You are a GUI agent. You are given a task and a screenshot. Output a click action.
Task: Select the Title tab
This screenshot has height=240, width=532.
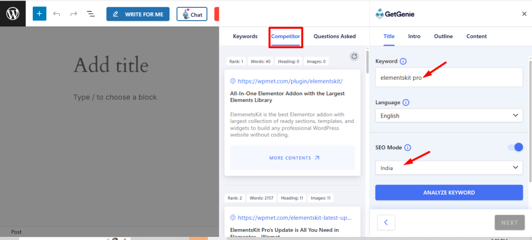coord(389,36)
